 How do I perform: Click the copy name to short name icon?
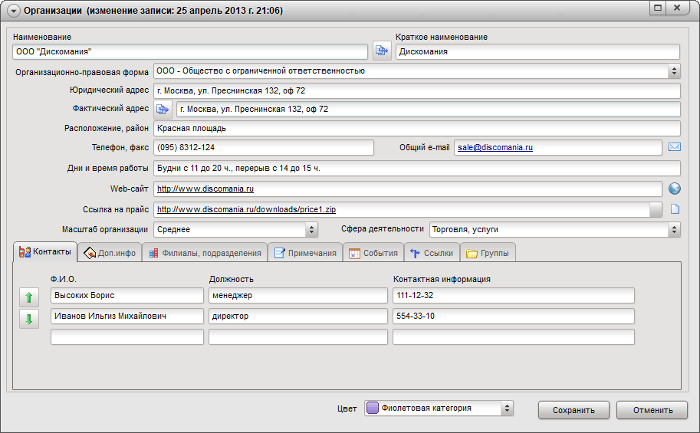coord(381,51)
